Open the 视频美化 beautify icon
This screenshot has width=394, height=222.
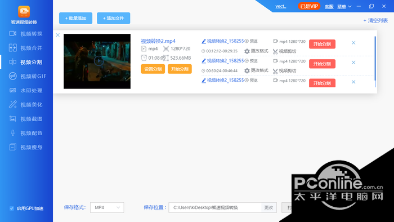coord(13,104)
